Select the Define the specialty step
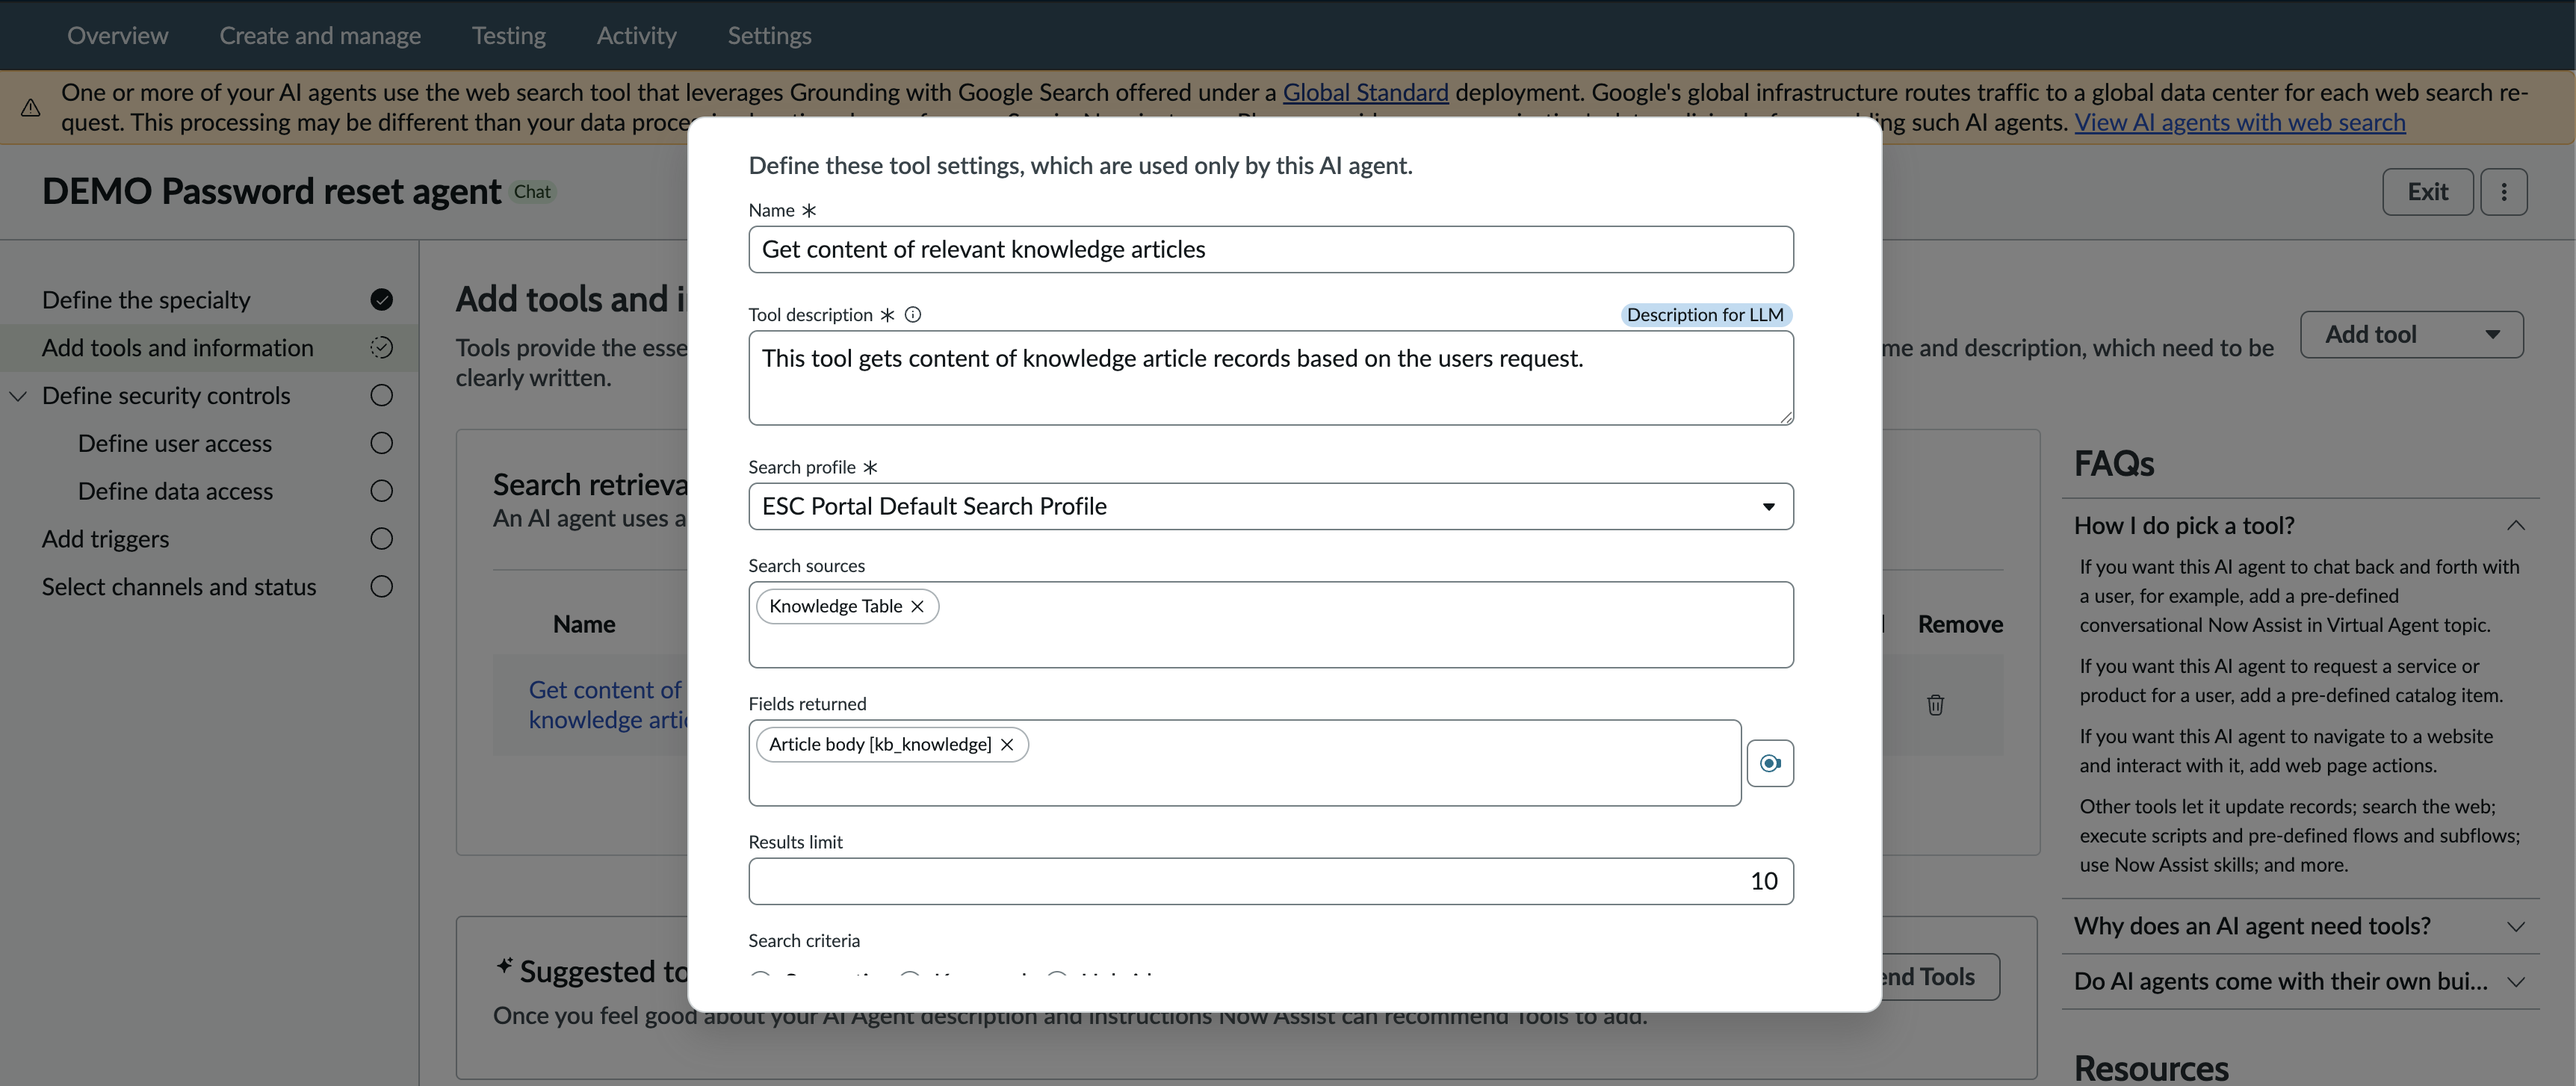Image resolution: width=2576 pixels, height=1086 pixels. click(x=146, y=300)
